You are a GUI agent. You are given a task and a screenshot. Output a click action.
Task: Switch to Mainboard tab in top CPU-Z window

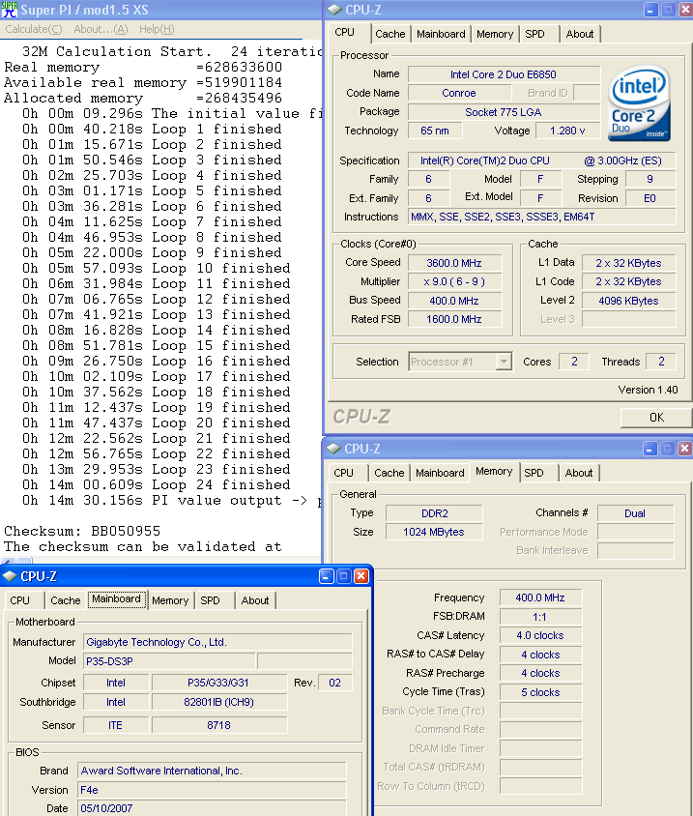[441, 35]
